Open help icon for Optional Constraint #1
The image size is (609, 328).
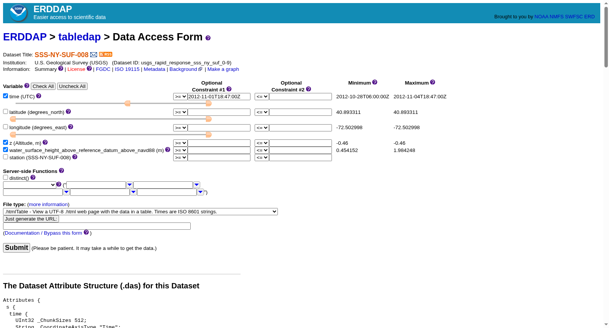[x=229, y=89]
